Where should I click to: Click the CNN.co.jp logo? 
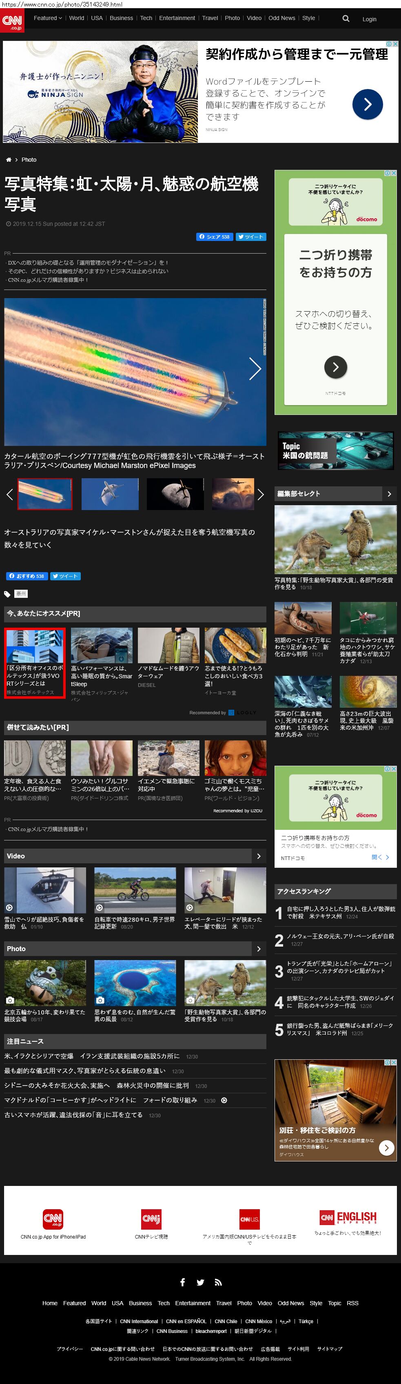[12, 20]
